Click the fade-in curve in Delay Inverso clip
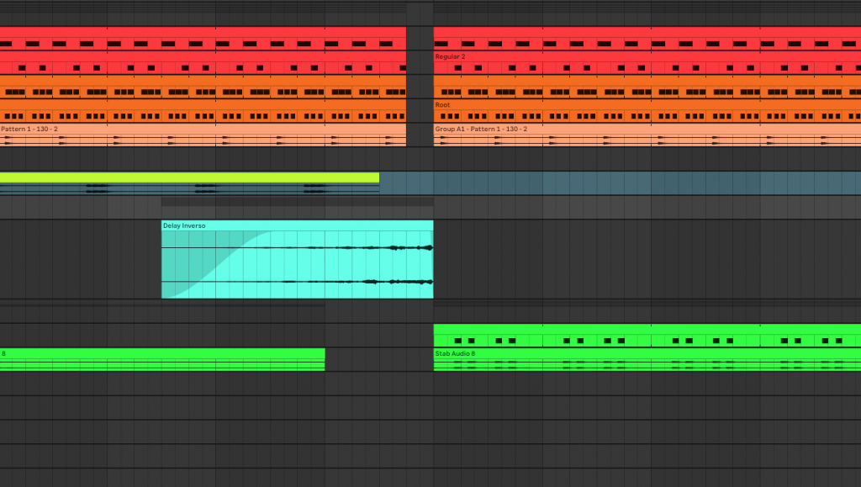The height and width of the screenshot is (487, 861). point(217,263)
